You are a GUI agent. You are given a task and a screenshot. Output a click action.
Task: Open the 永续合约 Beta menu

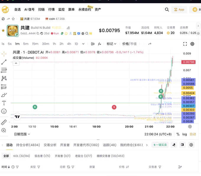(85, 9)
